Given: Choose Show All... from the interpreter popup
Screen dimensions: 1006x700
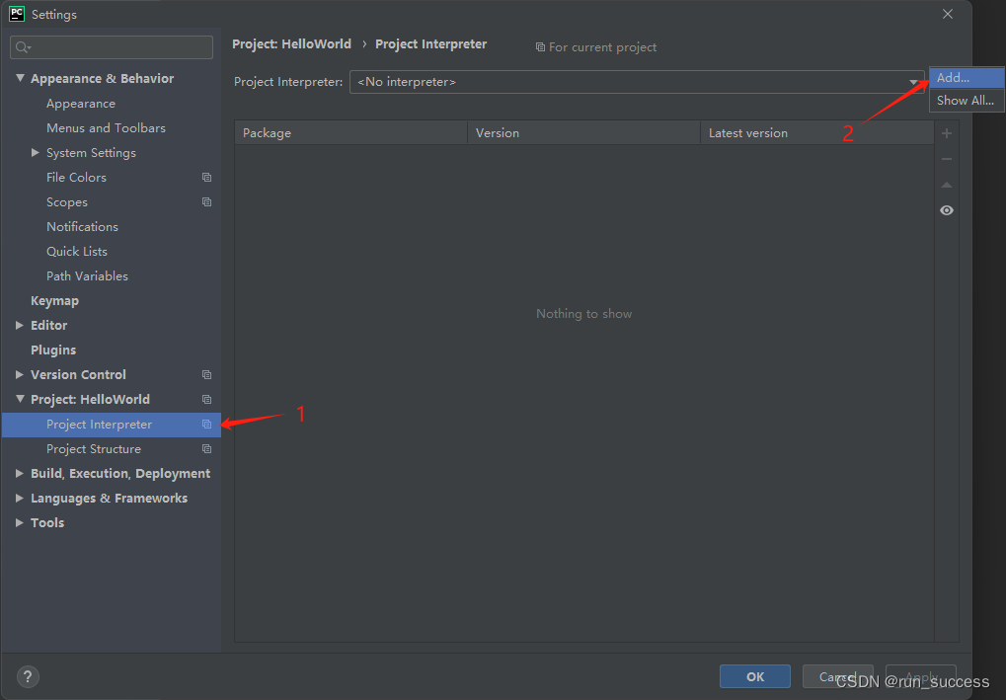Looking at the screenshot, I should click(x=967, y=101).
